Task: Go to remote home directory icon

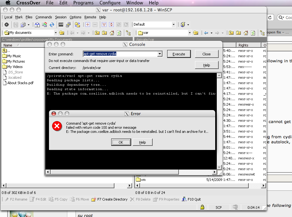Action: pyautogui.click(x=246, y=33)
